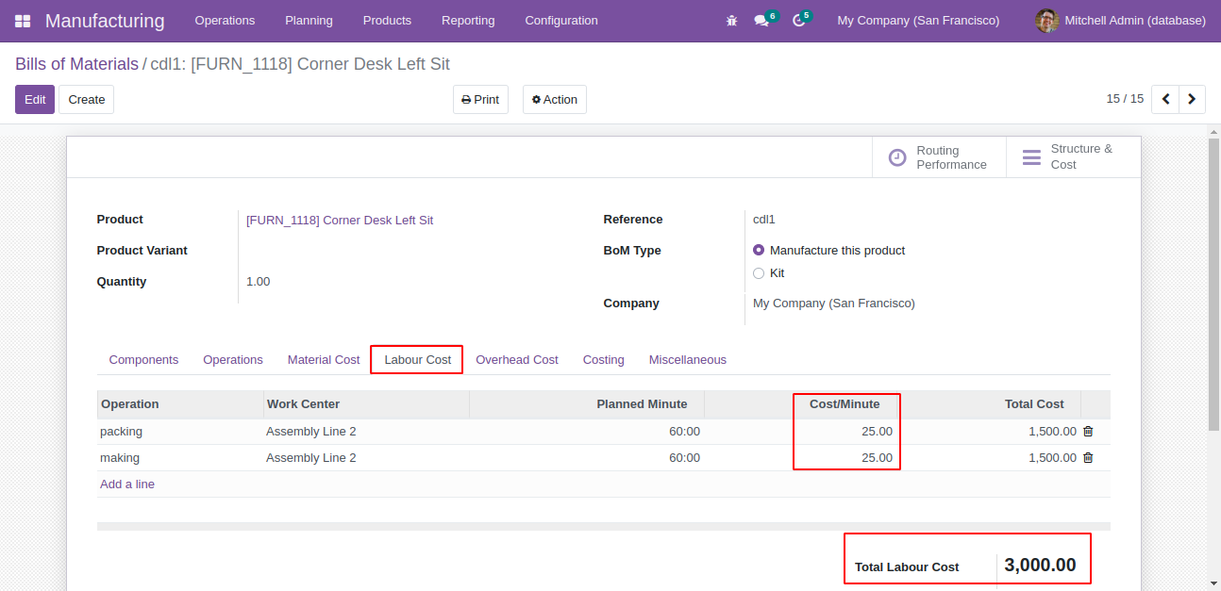Click the vertical scrollbar thumb
The width and height of the screenshot is (1221, 591).
tap(1213, 285)
